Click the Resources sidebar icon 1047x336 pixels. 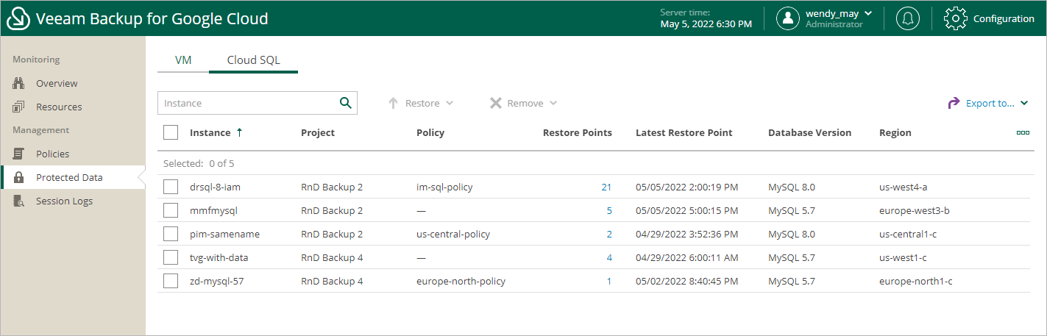(x=19, y=107)
